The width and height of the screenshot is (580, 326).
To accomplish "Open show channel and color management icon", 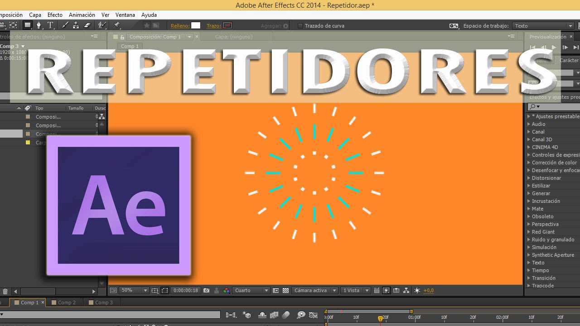I will tap(227, 290).
